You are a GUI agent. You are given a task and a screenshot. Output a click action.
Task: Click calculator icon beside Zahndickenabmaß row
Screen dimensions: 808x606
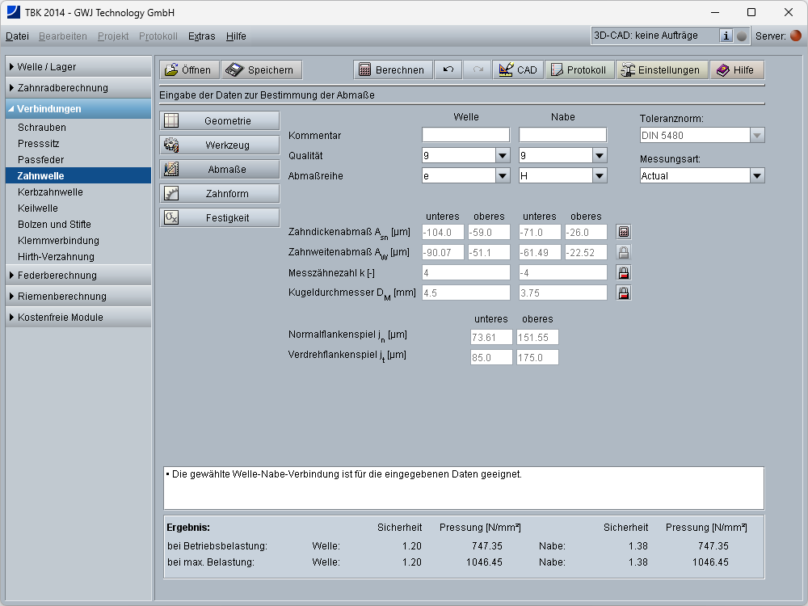tap(623, 233)
